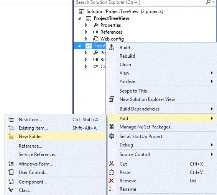Click the References icon under ProjectTreeView
Screen dimensions: 217x195
95,32
